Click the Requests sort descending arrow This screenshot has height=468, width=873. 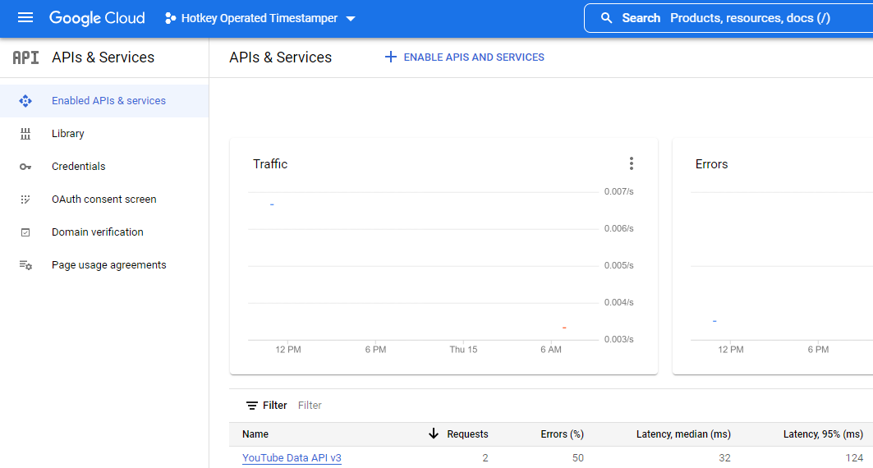tap(433, 434)
